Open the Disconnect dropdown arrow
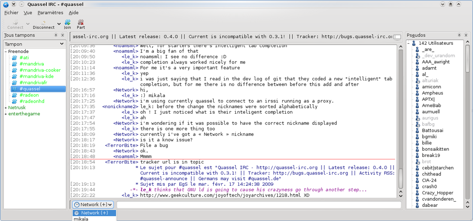 coord(59,24)
